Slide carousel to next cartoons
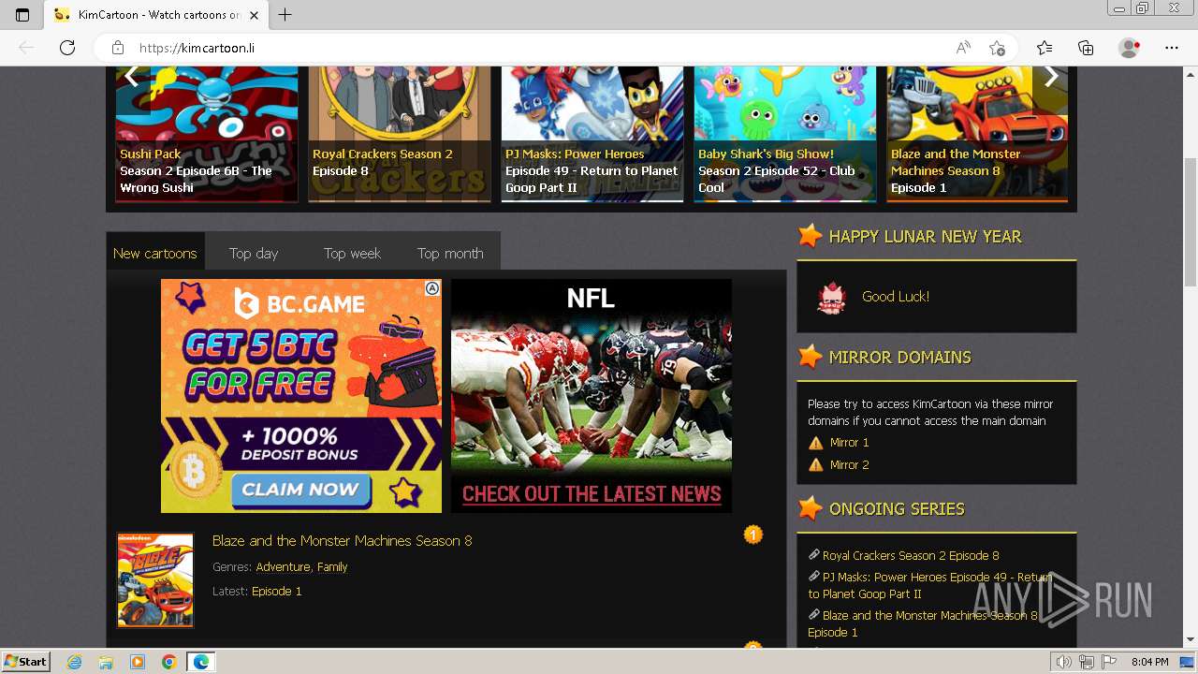Screen dimensions: 1198x674 click(x=1051, y=77)
